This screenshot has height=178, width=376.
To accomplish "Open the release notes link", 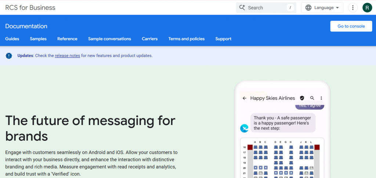I will coord(68,56).
